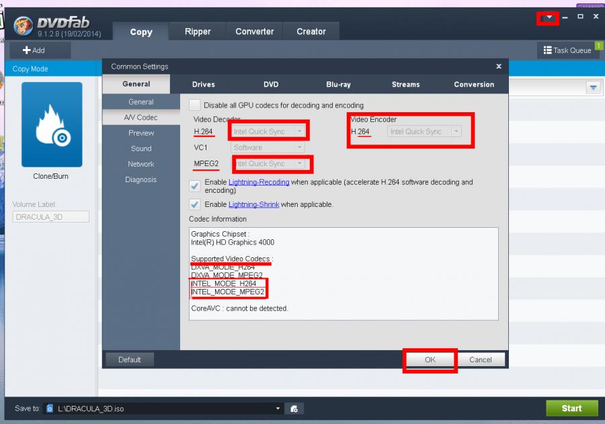
Task: Click the green Start button
Action: tap(571, 408)
